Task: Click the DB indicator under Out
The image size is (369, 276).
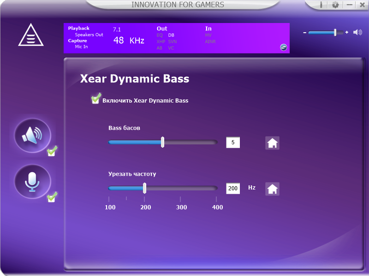Action: 171,35
